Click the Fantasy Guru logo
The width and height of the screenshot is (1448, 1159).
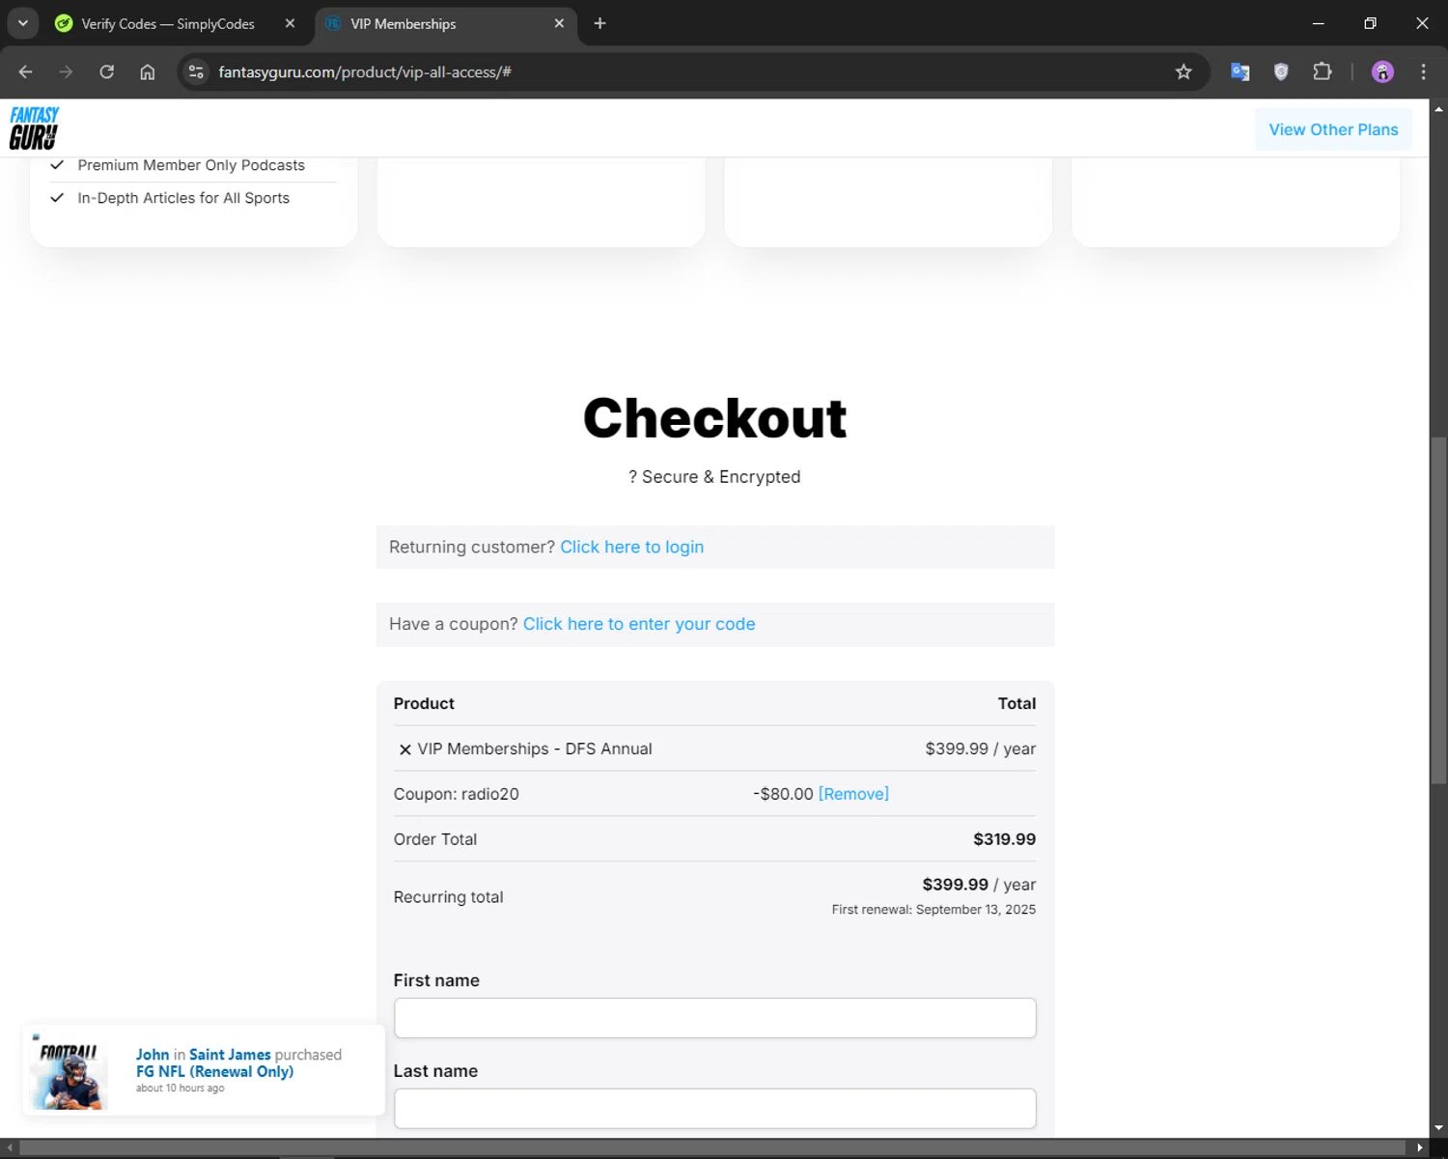coord(35,128)
